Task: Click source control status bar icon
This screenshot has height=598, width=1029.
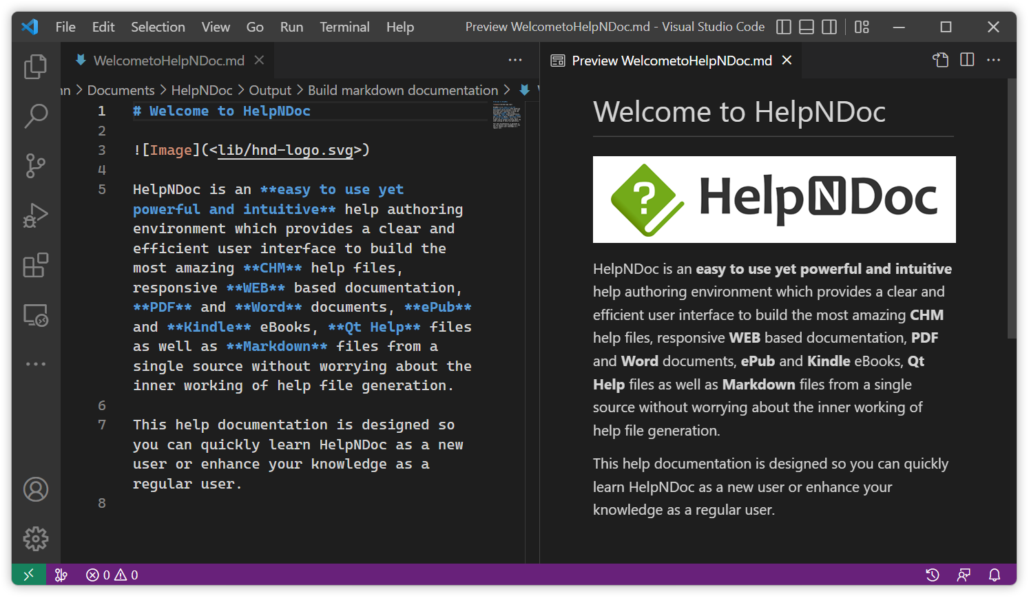Action: (61, 575)
